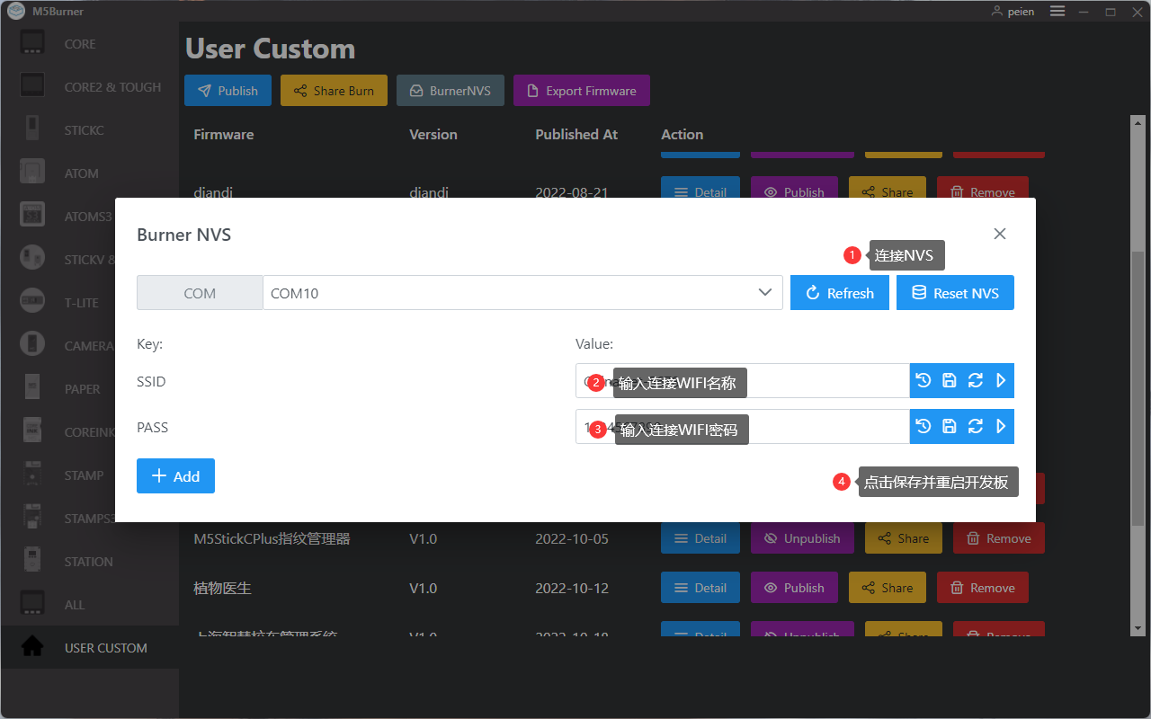Add a new key with the Add button

tap(175, 476)
